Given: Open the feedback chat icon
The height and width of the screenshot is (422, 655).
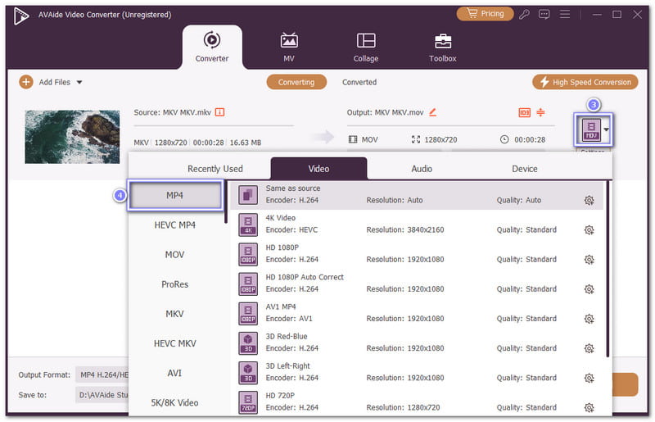Looking at the screenshot, I should click(544, 14).
